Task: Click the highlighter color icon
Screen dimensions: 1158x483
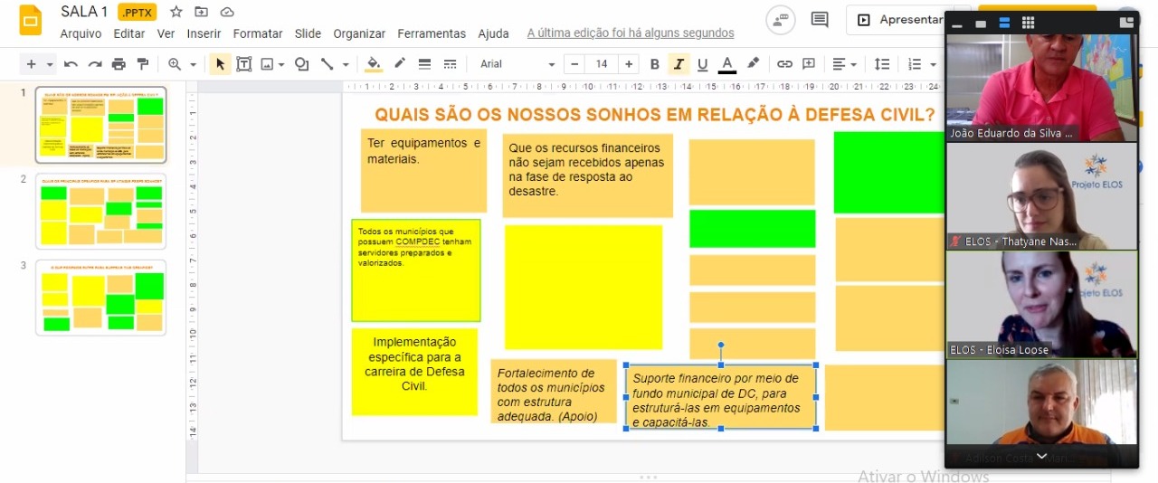Action: pos(753,64)
